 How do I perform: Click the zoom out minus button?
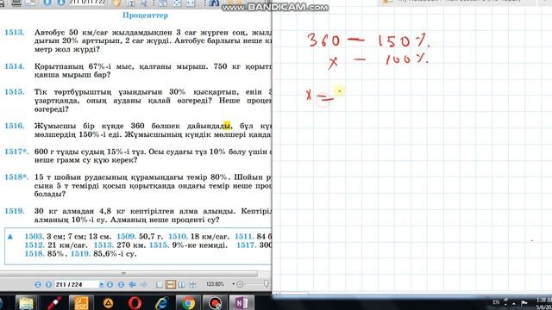pos(240,284)
